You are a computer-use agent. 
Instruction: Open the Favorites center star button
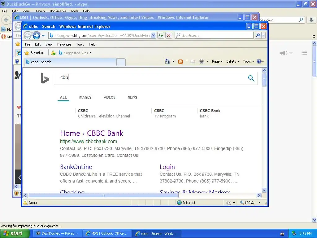tap(34, 53)
